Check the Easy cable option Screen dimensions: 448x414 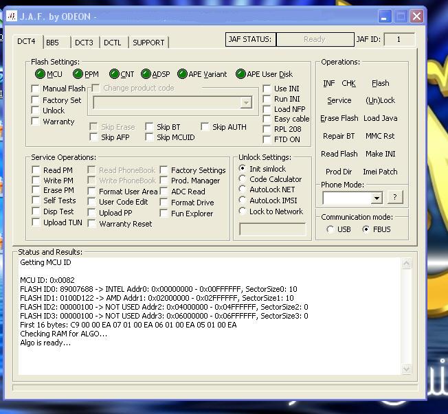267,119
